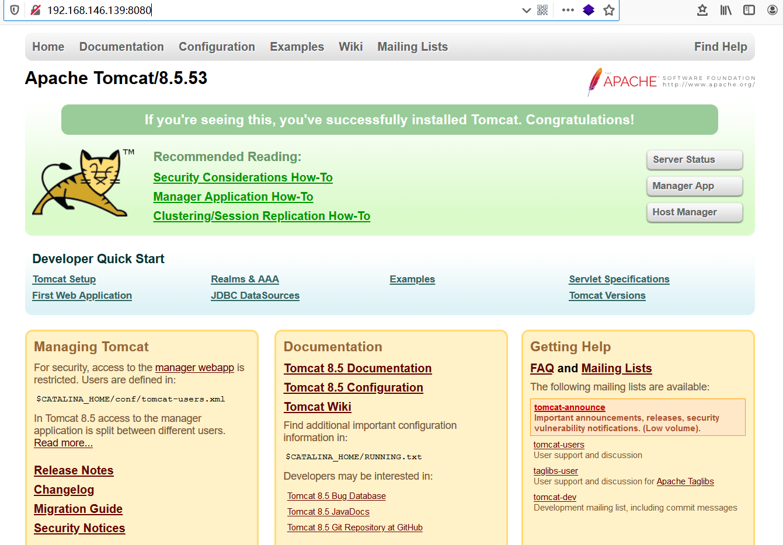Click the Read more... link

pyautogui.click(x=63, y=443)
